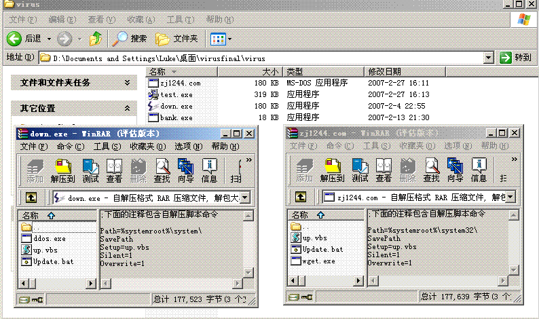Open 向导 wizard in down.exe WinRAR window
Image resolution: width=539 pixels, height=319 pixels.
(x=185, y=170)
